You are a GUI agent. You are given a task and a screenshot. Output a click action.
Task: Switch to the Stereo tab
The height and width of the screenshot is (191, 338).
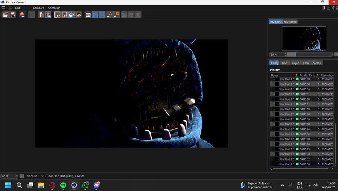pos(317,63)
